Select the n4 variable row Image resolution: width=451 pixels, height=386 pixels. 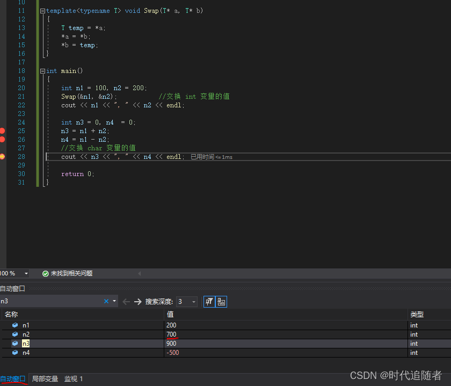coord(225,353)
